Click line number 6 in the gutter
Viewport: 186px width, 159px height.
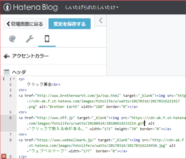pos(10,118)
